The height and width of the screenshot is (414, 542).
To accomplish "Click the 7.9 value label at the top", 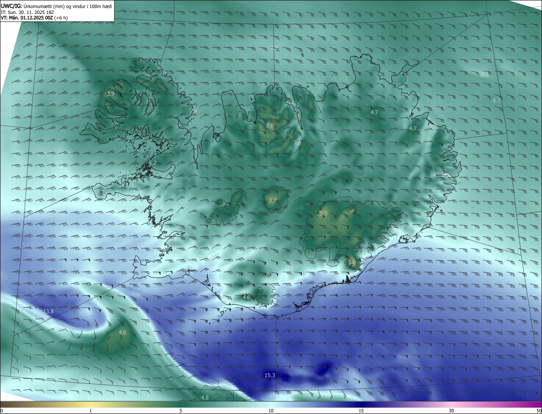I will click(274, 48).
